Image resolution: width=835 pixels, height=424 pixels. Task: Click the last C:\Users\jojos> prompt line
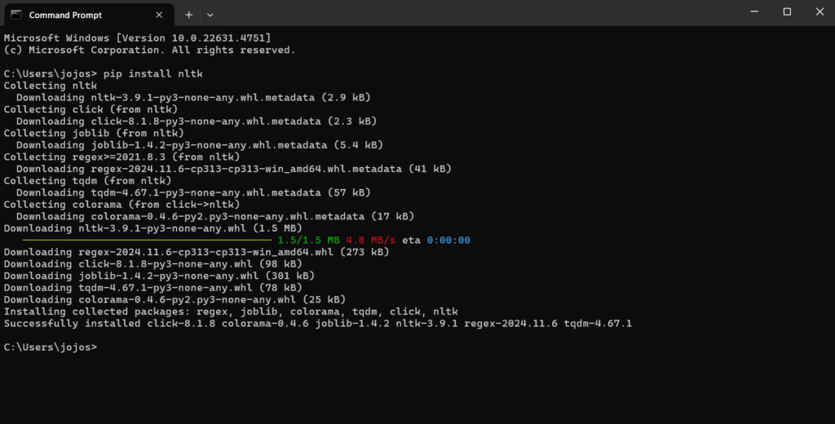50,347
